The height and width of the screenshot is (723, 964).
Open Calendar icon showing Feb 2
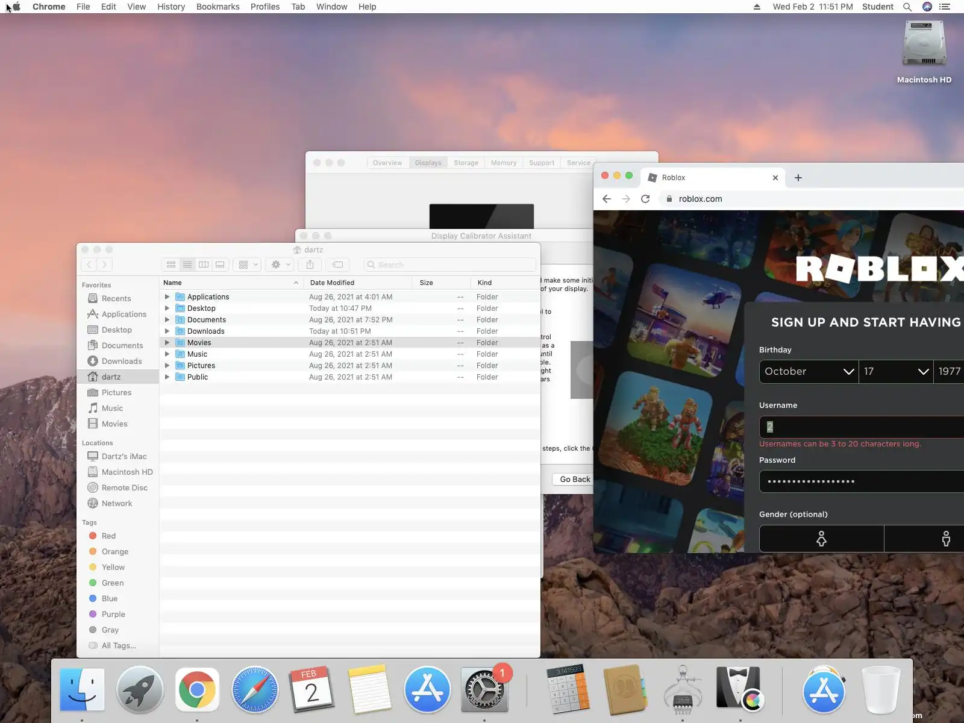coord(311,689)
